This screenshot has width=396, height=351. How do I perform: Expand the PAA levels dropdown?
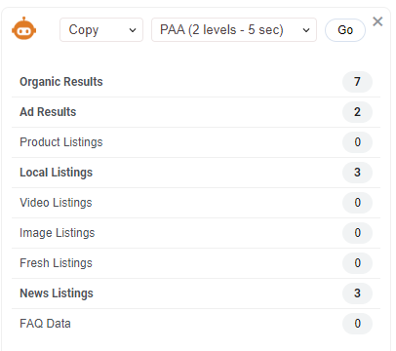[x=234, y=30]
